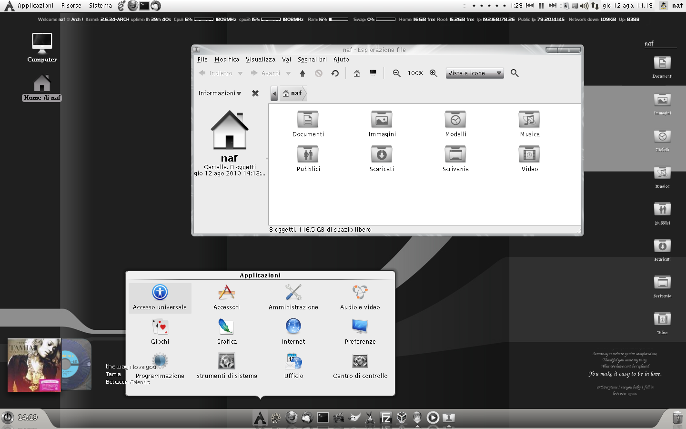The image size is (686, 429).
Task: Go up to the parent folder
Action: coord(303,73)
